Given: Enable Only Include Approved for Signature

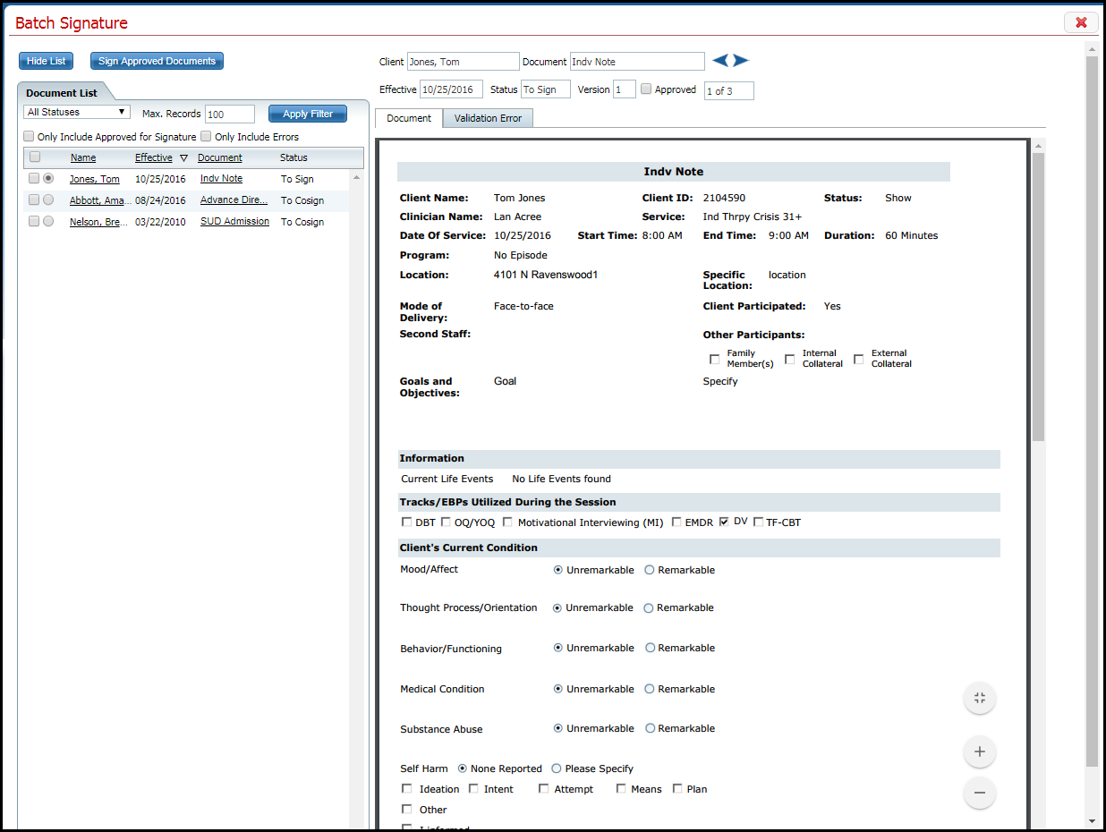Looking at the screenshot, I should click(x=29, y=137).
